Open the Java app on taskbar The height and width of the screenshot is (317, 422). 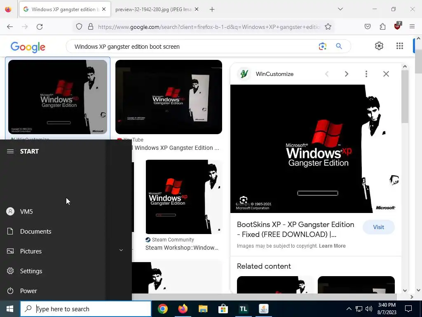(x=263, y=309)
